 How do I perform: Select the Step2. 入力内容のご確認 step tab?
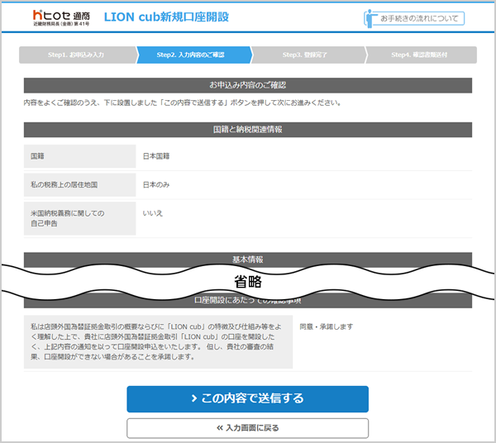point(193,55)
